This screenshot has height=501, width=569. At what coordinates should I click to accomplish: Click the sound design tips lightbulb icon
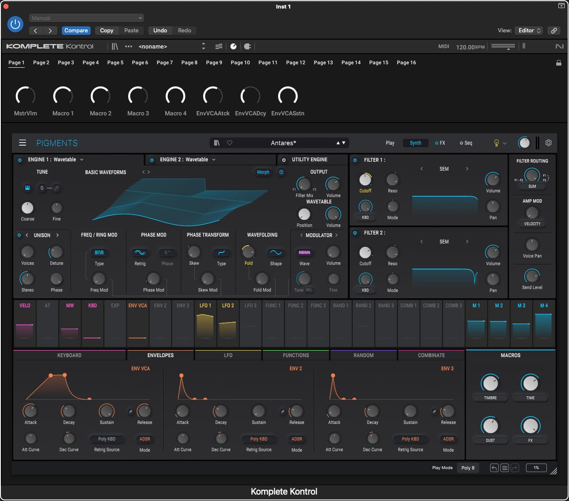coord(496,143)
